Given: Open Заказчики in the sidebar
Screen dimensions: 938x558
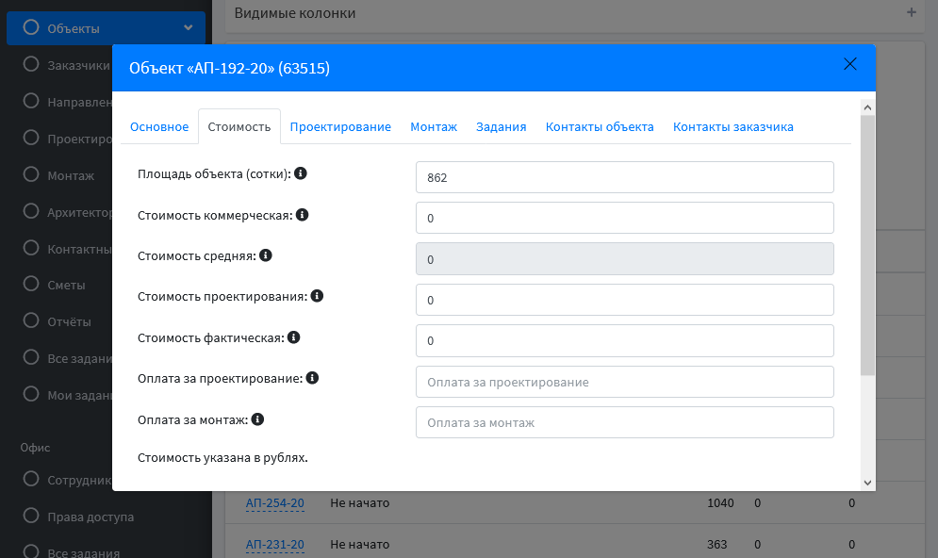Looking at the screenshot, I should 79,65.
